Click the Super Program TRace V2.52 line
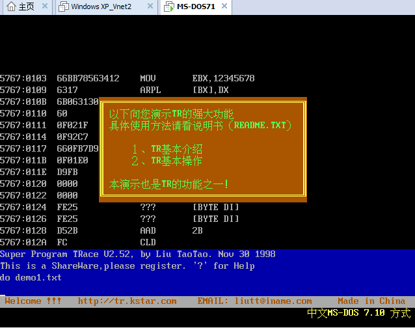The height and width of the screenshot is (328, 415). pyautogui.click(x=138, y=254)
